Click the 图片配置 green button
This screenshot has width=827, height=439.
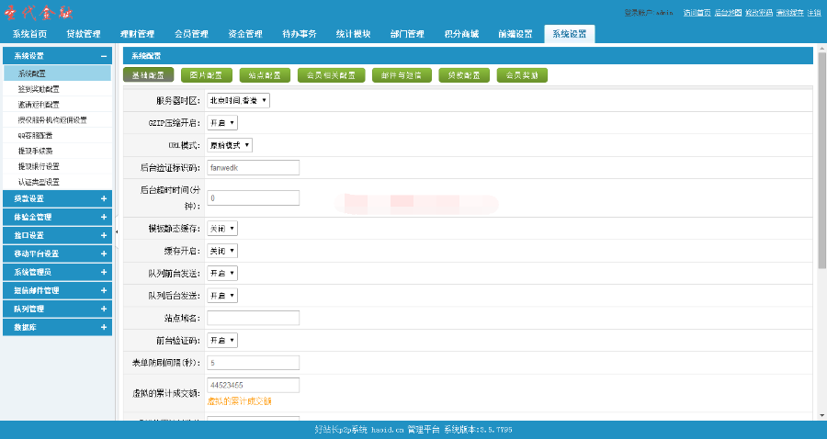206,75
